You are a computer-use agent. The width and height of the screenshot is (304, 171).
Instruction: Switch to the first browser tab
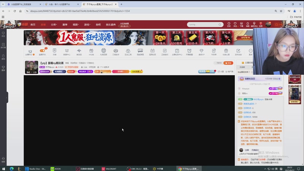24,4
